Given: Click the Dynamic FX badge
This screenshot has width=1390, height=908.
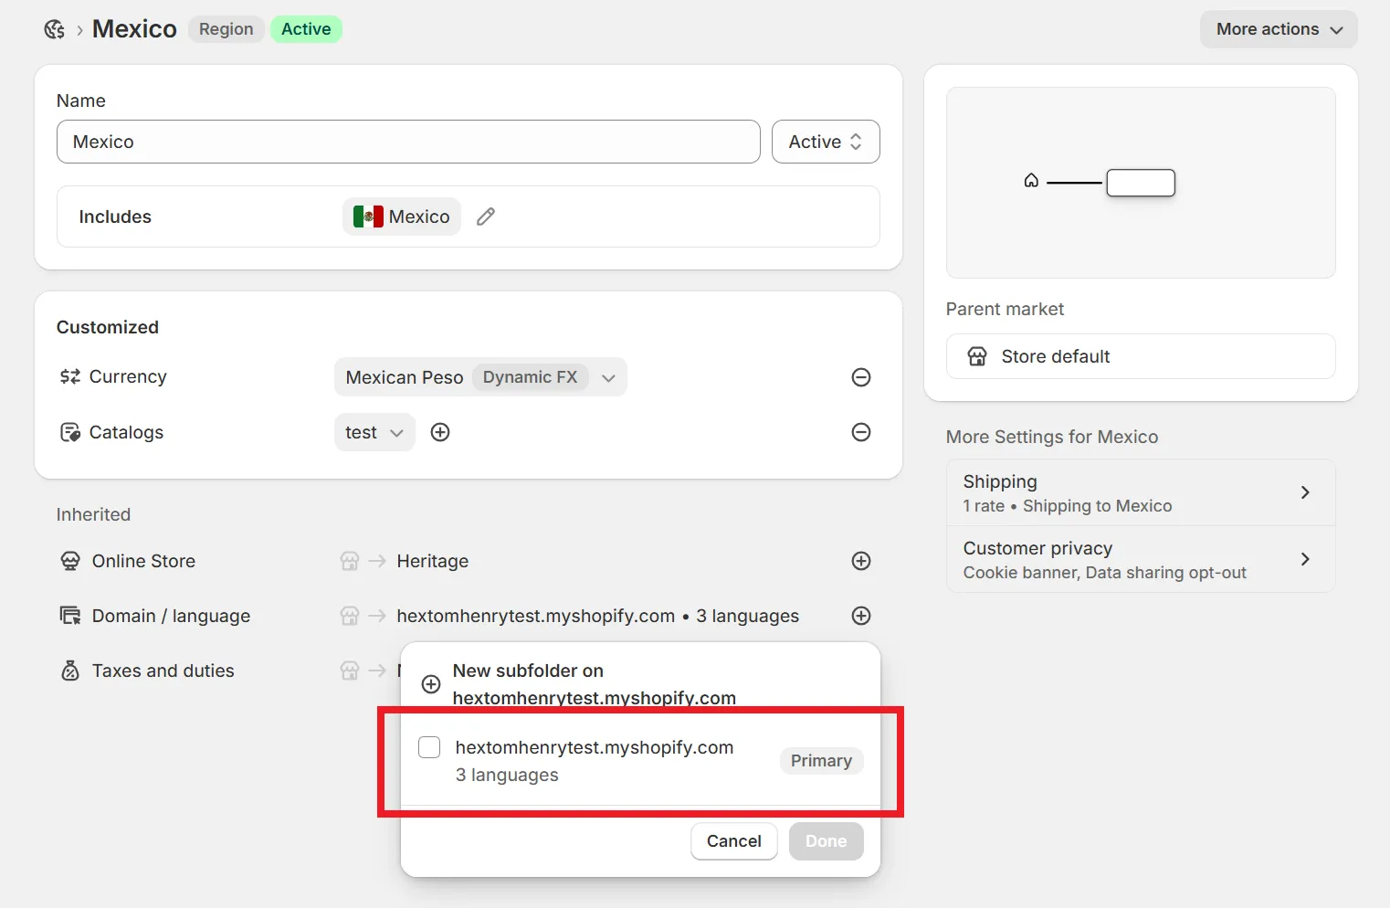Looking at the screenshot, I should (x=530, y=377).
